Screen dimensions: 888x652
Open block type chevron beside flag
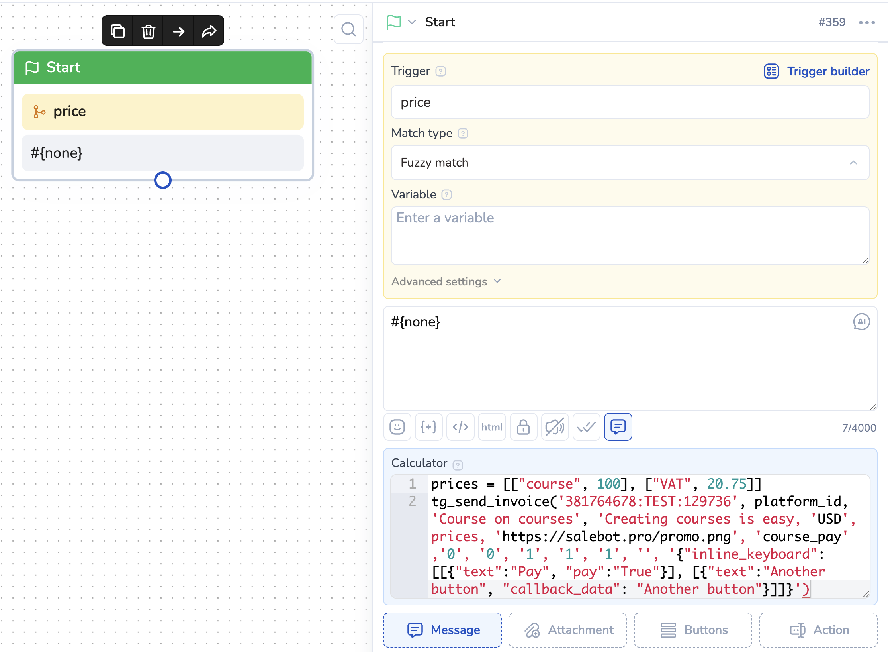pyautogui.click(x=412, y=22)
